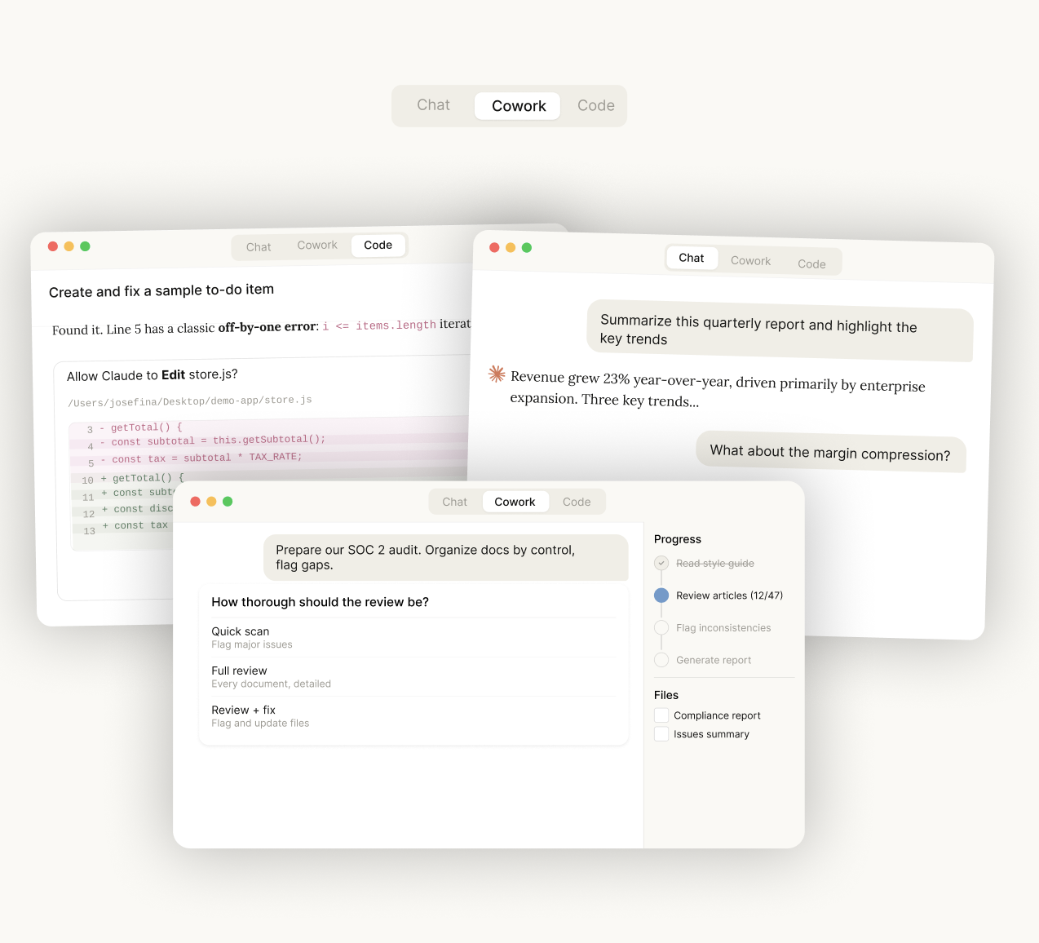Screen dimensions: 1039x943
Task: Click the circle icon beside Generate report
Action: [661, 660]
